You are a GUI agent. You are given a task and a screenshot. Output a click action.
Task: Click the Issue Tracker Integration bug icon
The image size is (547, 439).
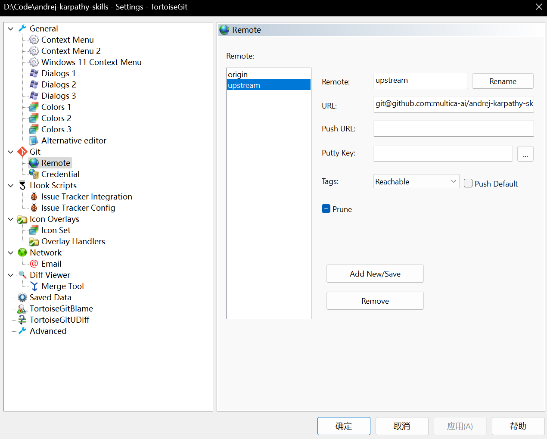pos(34,196)
